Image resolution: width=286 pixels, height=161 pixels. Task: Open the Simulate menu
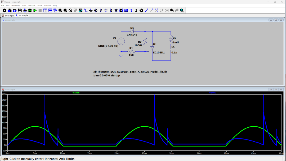(x=31, y=6)
